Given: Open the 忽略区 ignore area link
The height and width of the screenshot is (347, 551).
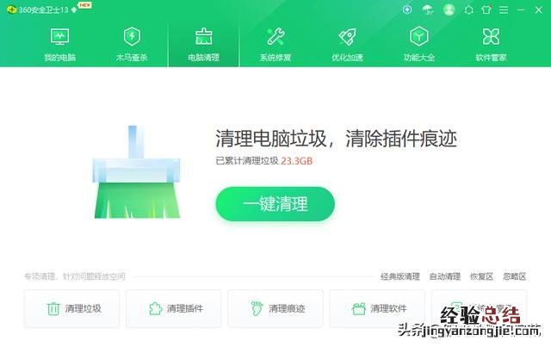Looking at the screenshot, I should [515, 276].
